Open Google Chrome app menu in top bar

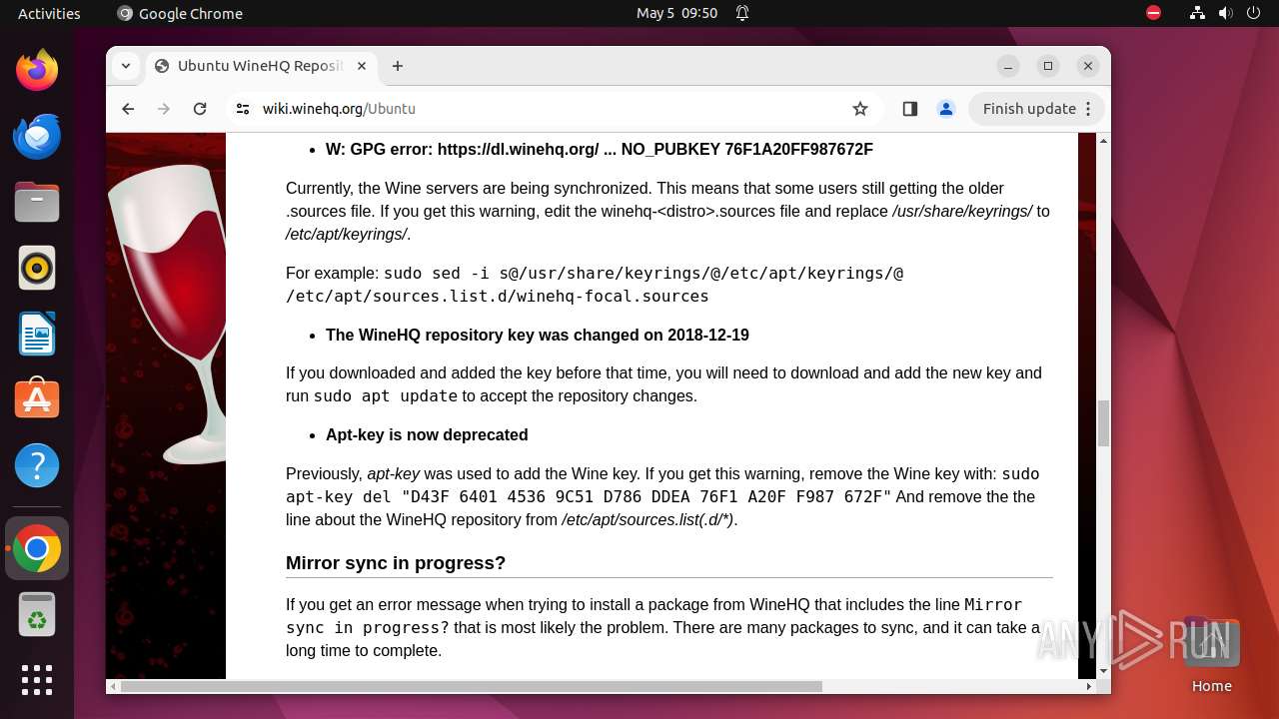[x=180, y=13]
